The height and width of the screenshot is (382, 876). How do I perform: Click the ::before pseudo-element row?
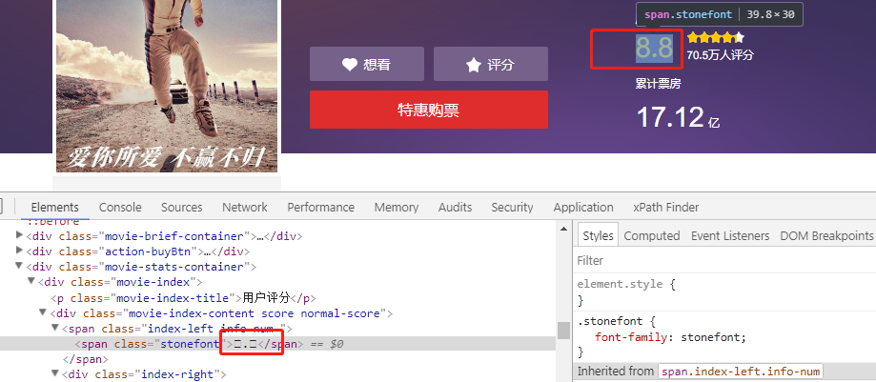[53, 222]
